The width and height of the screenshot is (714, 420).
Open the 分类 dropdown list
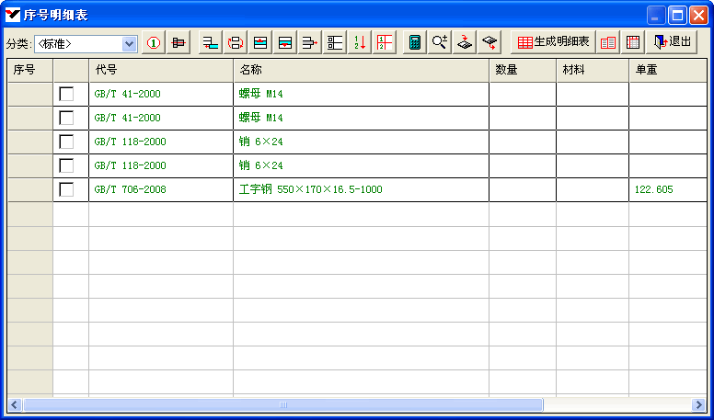pyautogui.click(x=129, y=43)
